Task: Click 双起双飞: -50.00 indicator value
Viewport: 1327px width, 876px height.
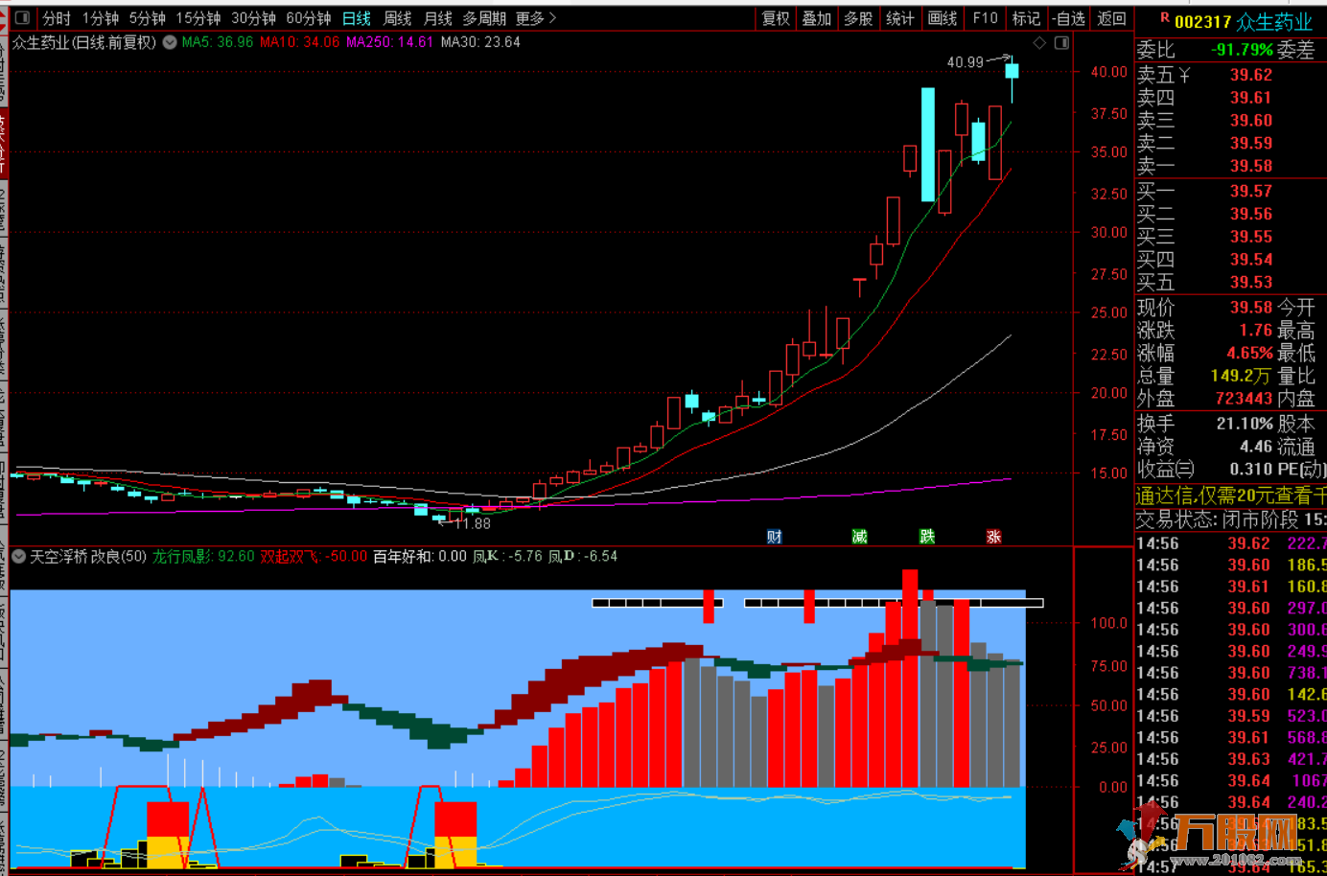Action: click(x=314, y=556)
